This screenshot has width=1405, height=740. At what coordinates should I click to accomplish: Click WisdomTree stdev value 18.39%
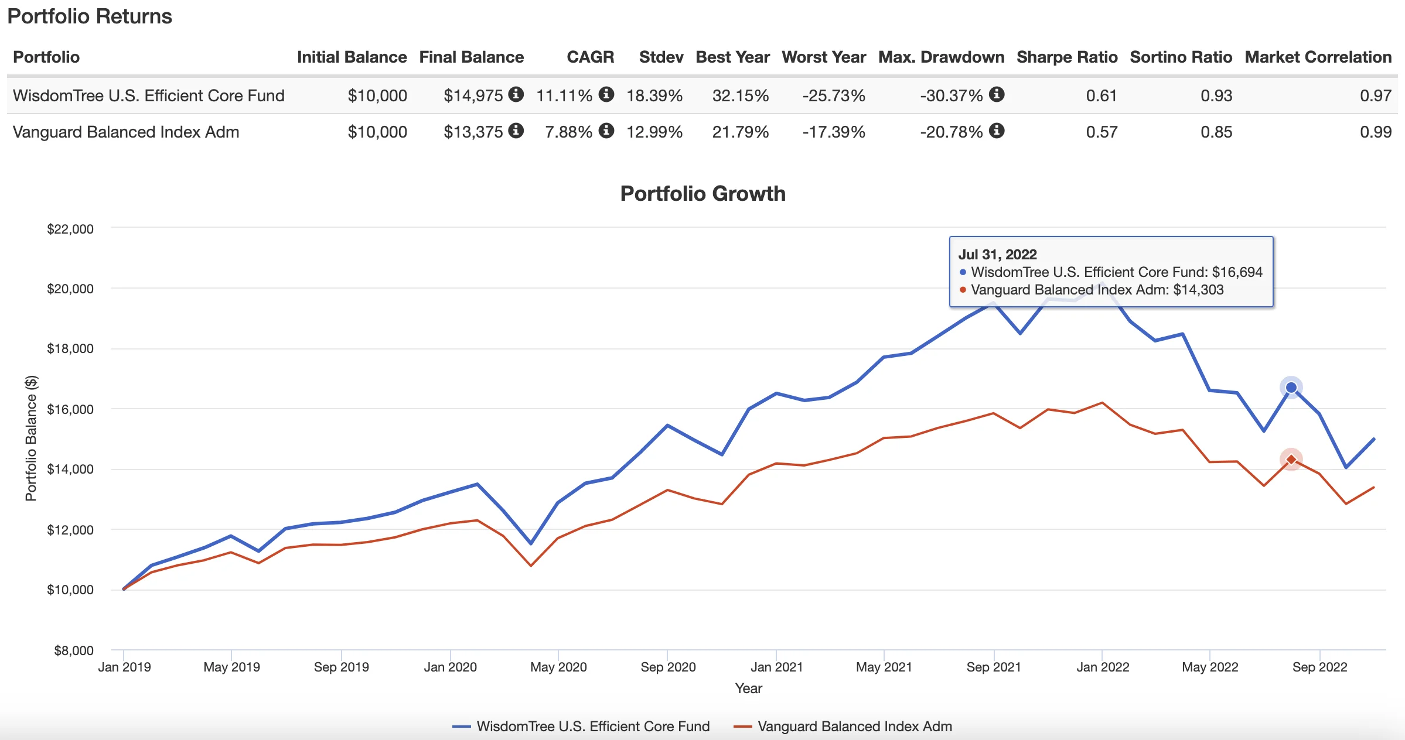click(654, 95)
